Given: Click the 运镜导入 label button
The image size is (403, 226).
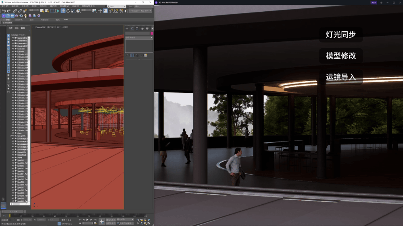Looking at the screenshot, I should point(341,77).
